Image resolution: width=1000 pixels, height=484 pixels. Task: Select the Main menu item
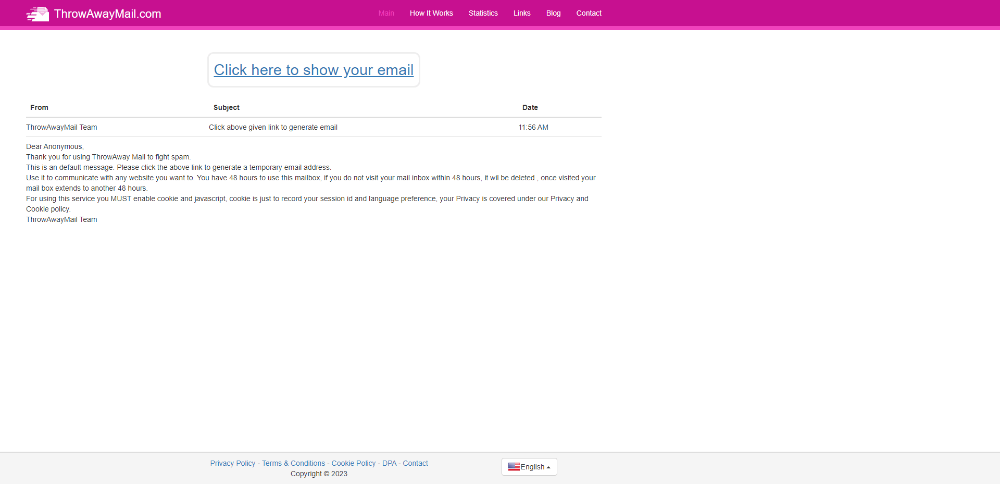point(386,13)
